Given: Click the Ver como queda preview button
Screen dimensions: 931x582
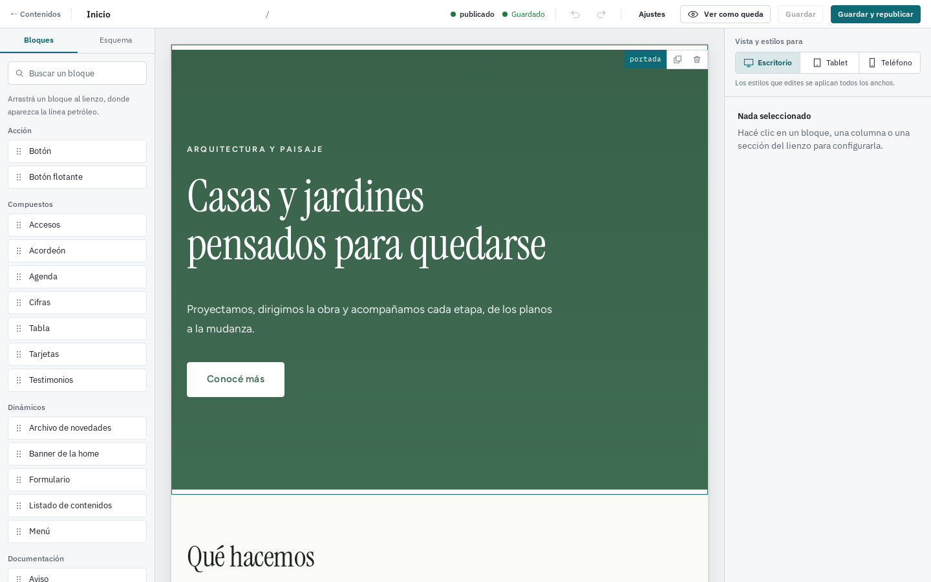Looking at the screenshot, I should coord(725,14).
